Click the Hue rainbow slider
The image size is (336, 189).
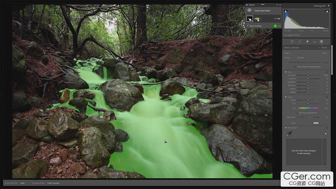click(308, 108)
